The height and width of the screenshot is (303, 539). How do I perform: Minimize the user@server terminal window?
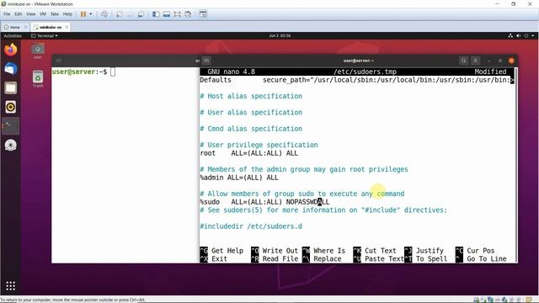[488, 61]
